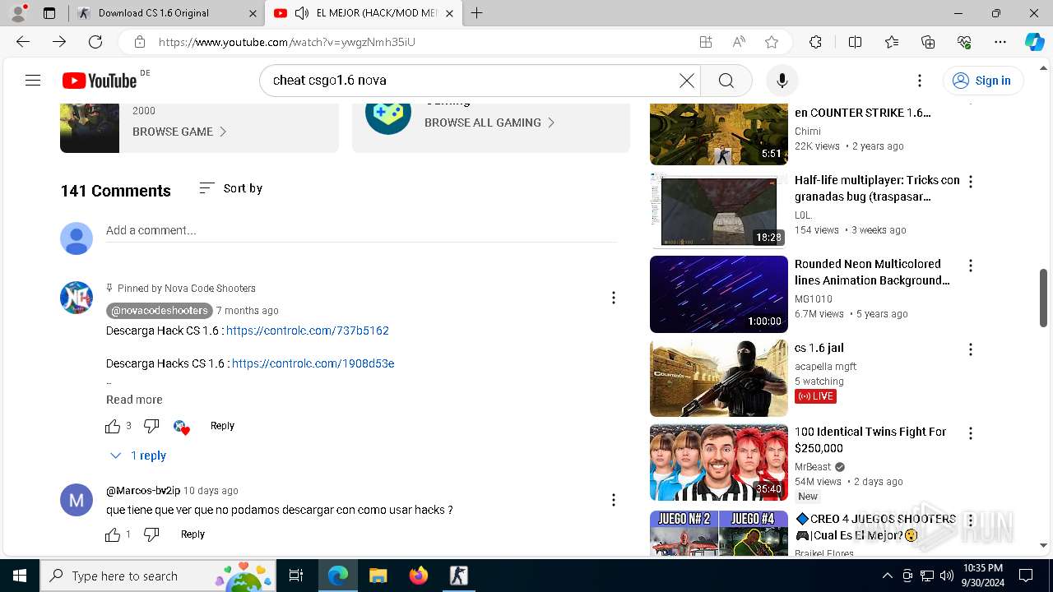Like the pinned Nova Code Shooters comment
Screen dimensions: 1053x592
click(113, 426)
